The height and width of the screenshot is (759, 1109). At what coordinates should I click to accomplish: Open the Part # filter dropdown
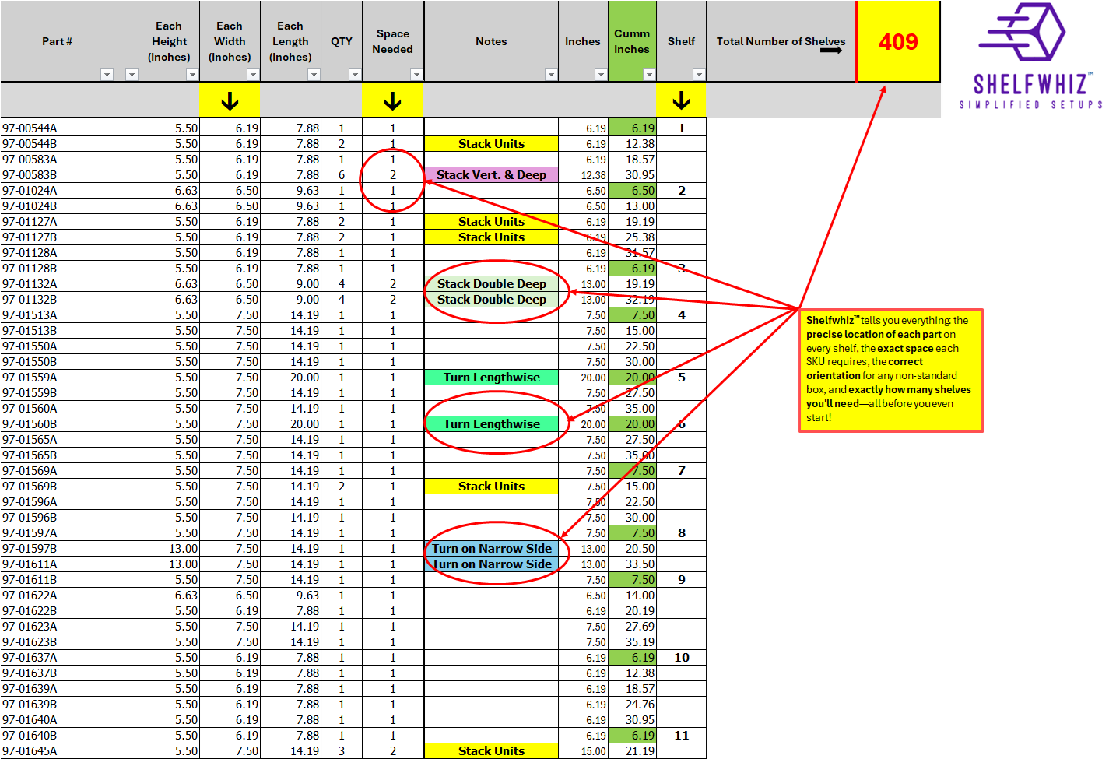107,75
